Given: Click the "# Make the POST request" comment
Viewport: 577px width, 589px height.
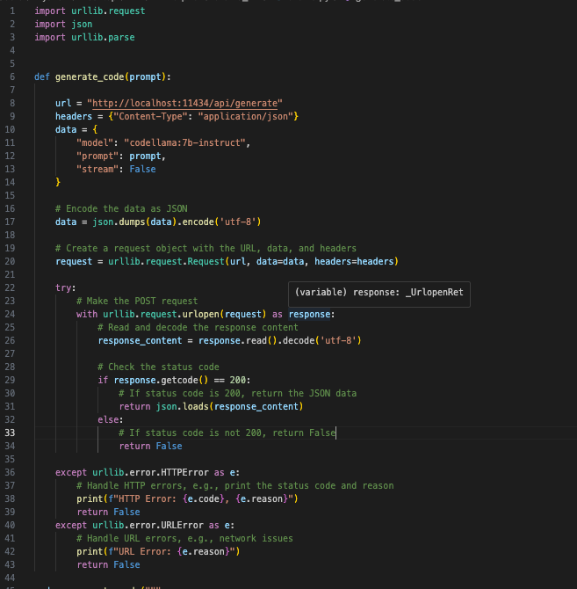Looking at the screenshot, I should [x=137, y=301].
